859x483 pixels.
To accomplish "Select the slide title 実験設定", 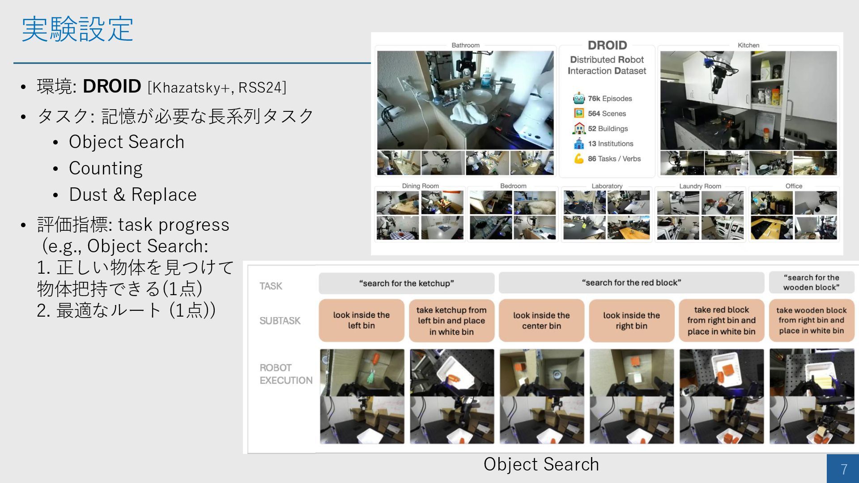I will point(77,29).
